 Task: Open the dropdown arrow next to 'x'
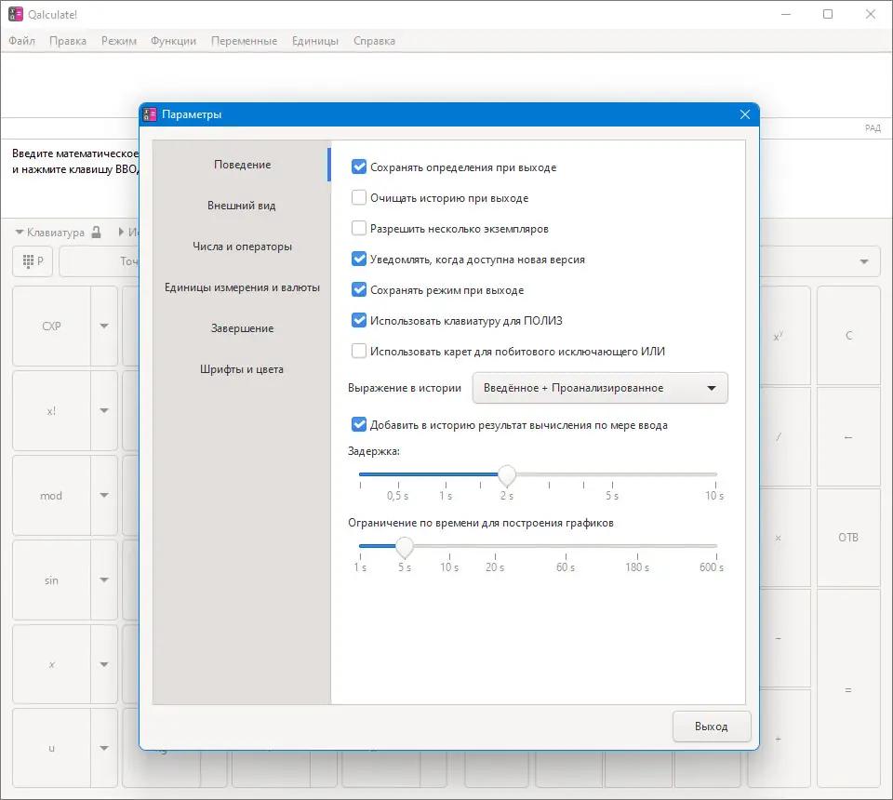tap(104, 664)
